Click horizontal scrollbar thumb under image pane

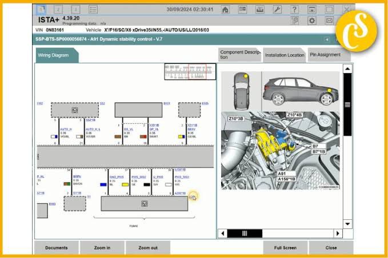[245, 233]
